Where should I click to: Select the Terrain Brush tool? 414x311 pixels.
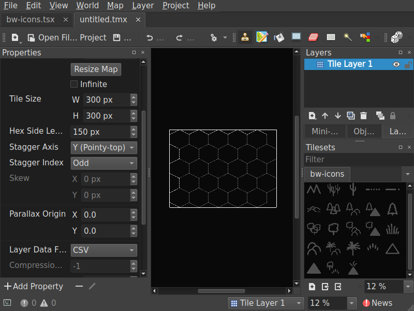point(262,37)
